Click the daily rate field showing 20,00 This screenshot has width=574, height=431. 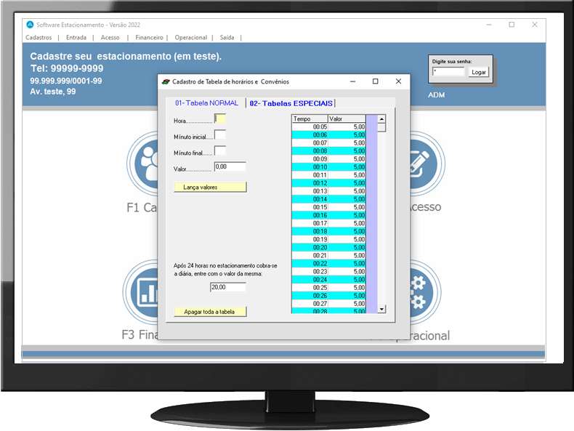pyautogui.click(x=227, y=288)
